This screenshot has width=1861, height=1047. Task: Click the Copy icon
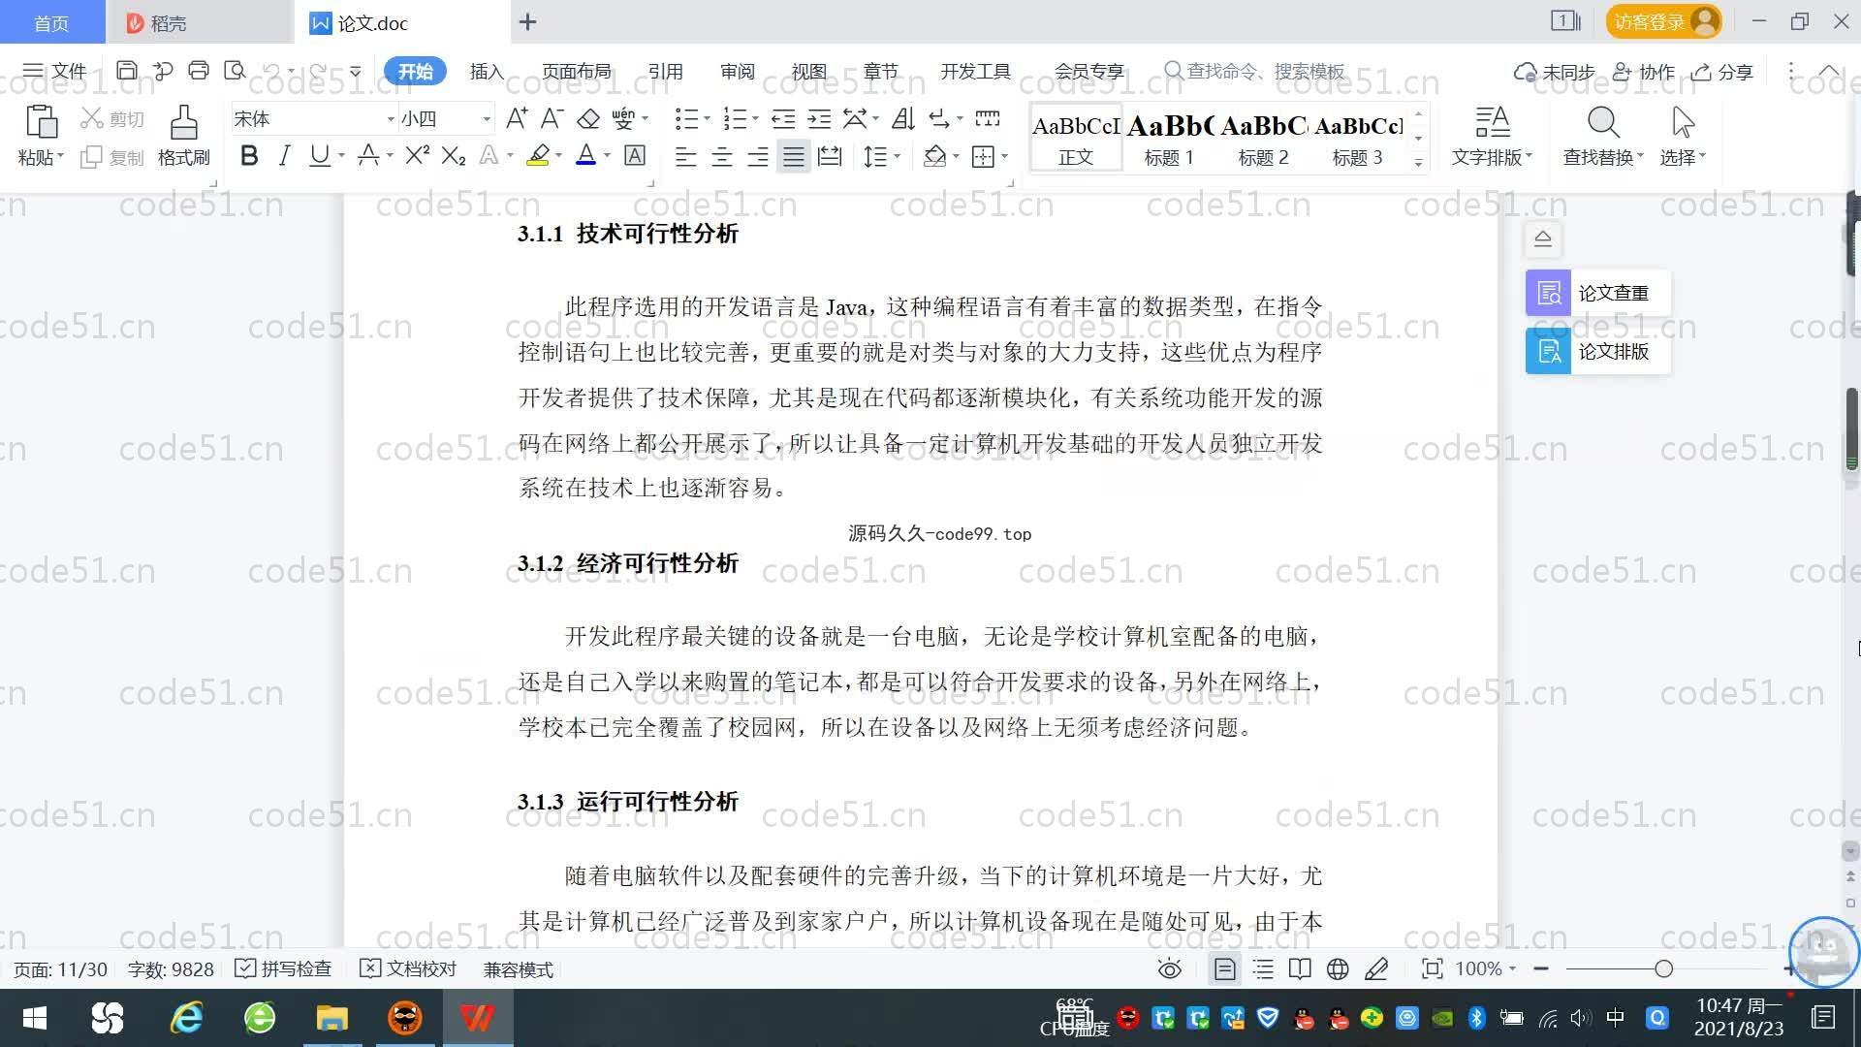tap(92, 157)
